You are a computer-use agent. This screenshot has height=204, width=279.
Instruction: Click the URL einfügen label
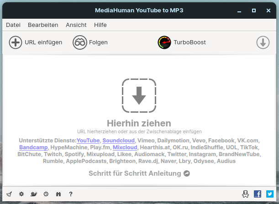click(x=43, y=42)
